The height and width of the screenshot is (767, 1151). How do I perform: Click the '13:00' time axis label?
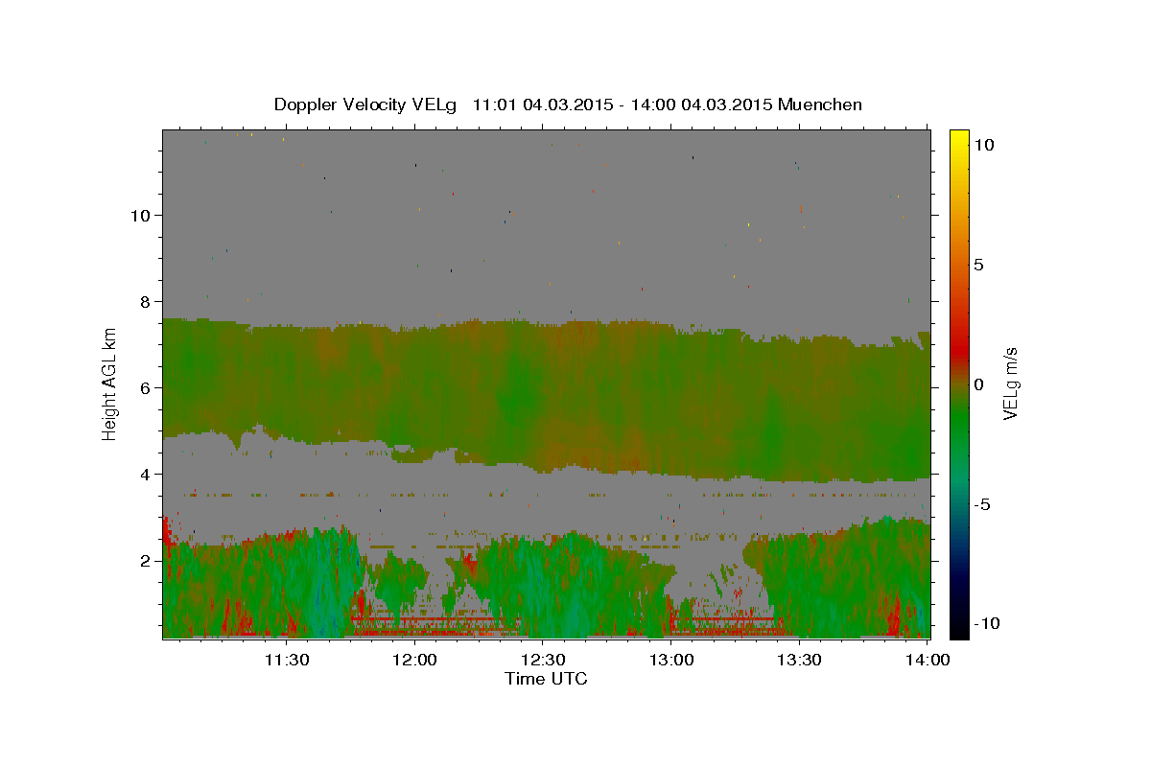671,660
